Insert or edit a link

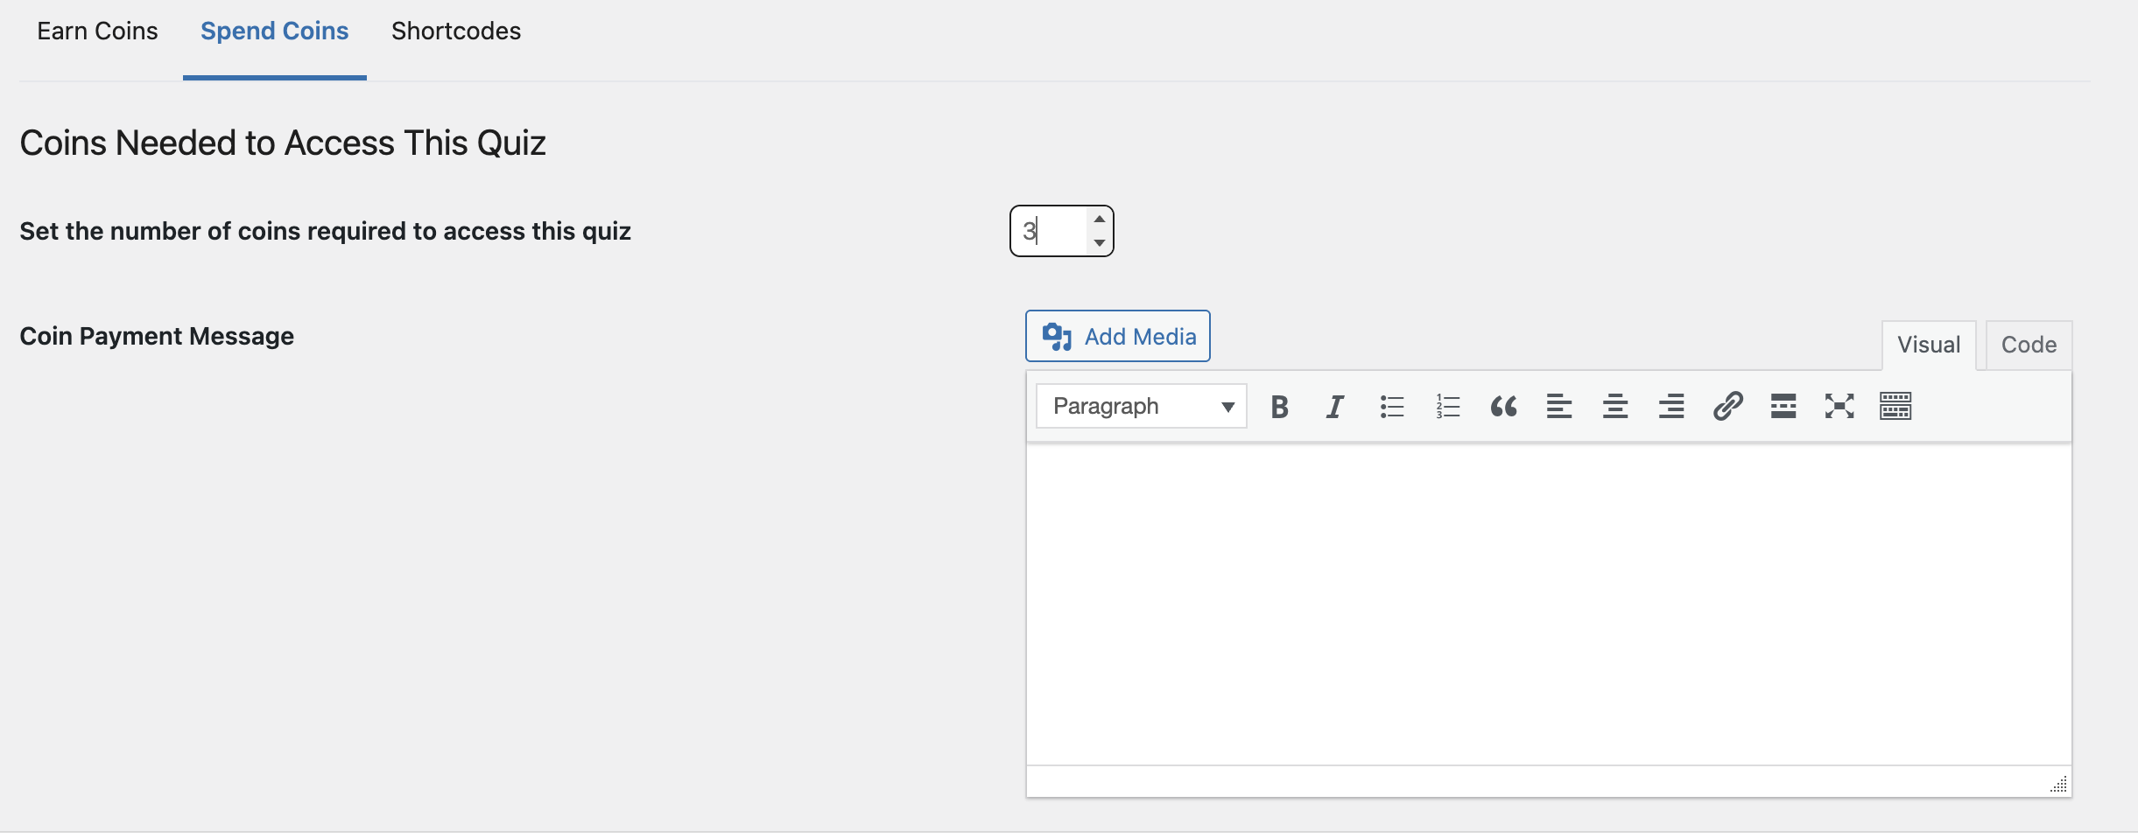(x=1727, y=407)
